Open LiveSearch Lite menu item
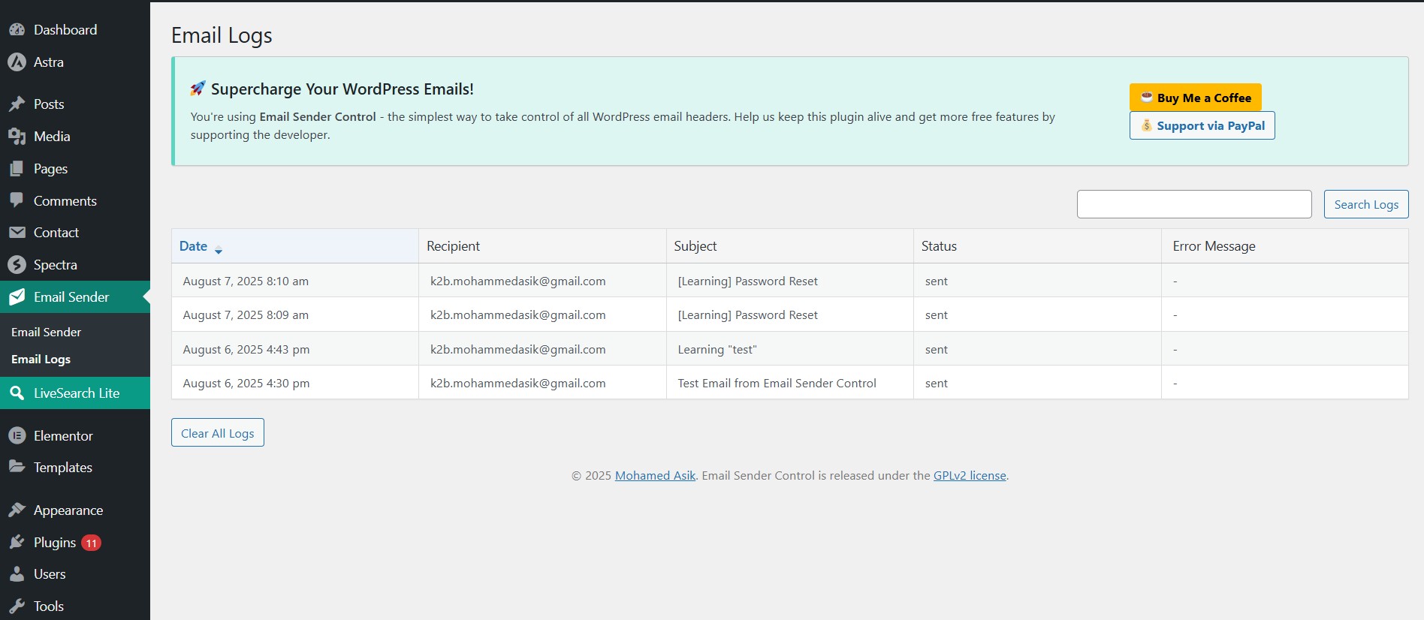The image size is (1424, 620). point(75,393)
